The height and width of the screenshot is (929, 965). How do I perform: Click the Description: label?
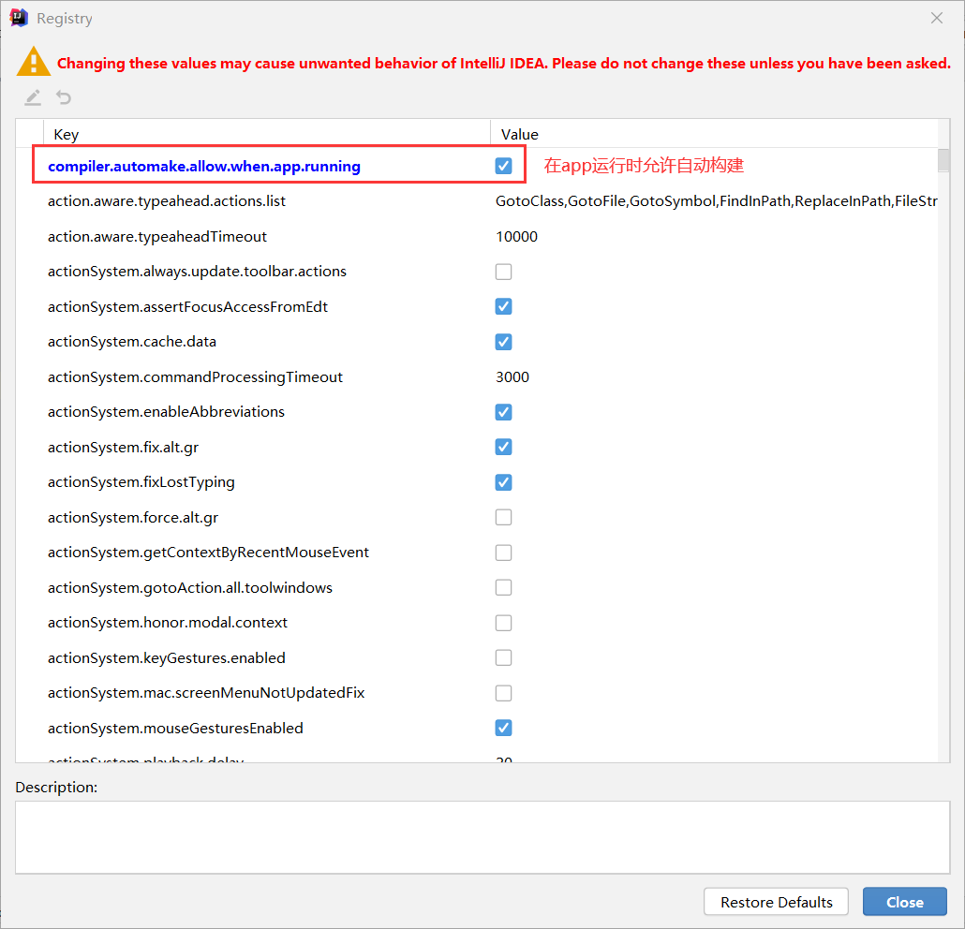(x=56, y=787)
